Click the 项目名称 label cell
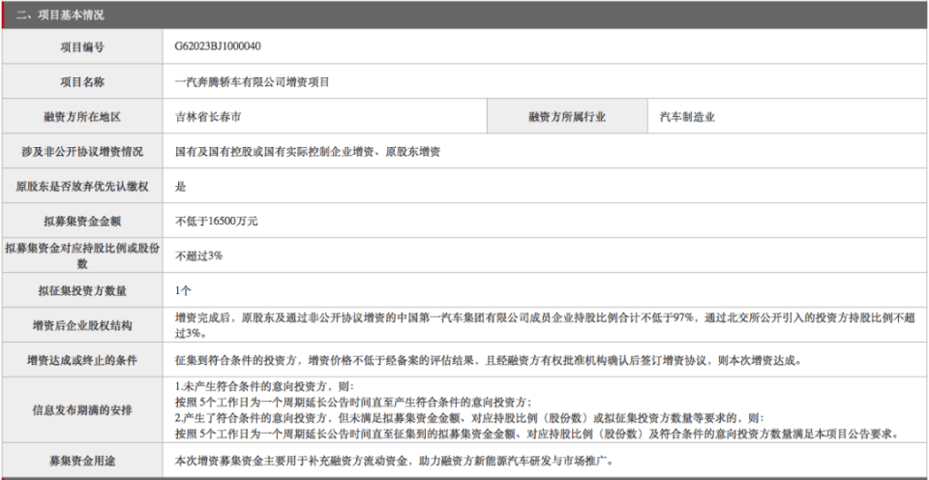Viewport: 929px width, 480px height. (x=82, y=82)
